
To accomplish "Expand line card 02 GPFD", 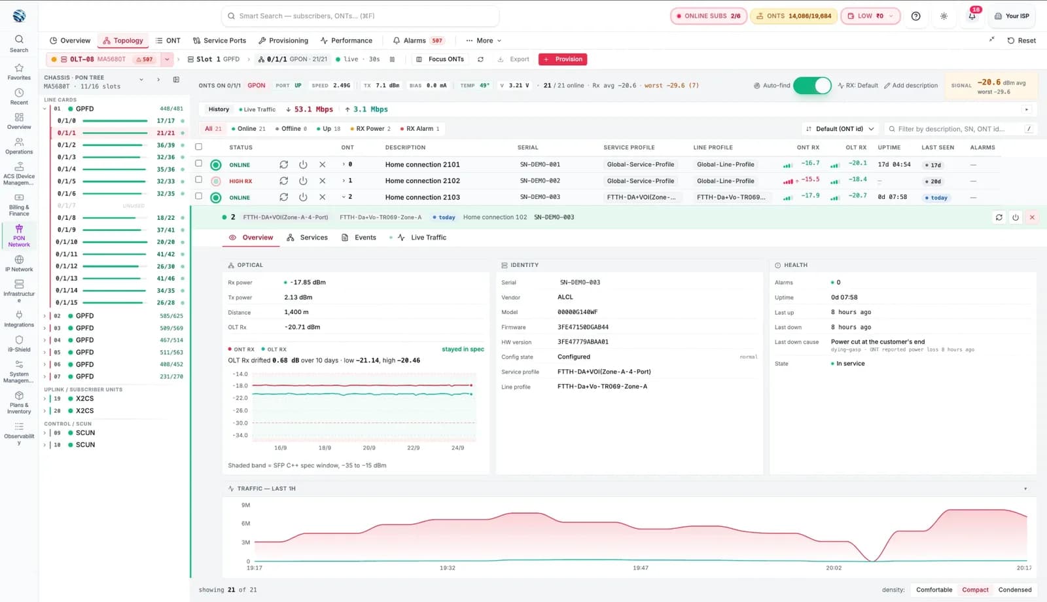I will coord(45,316).
